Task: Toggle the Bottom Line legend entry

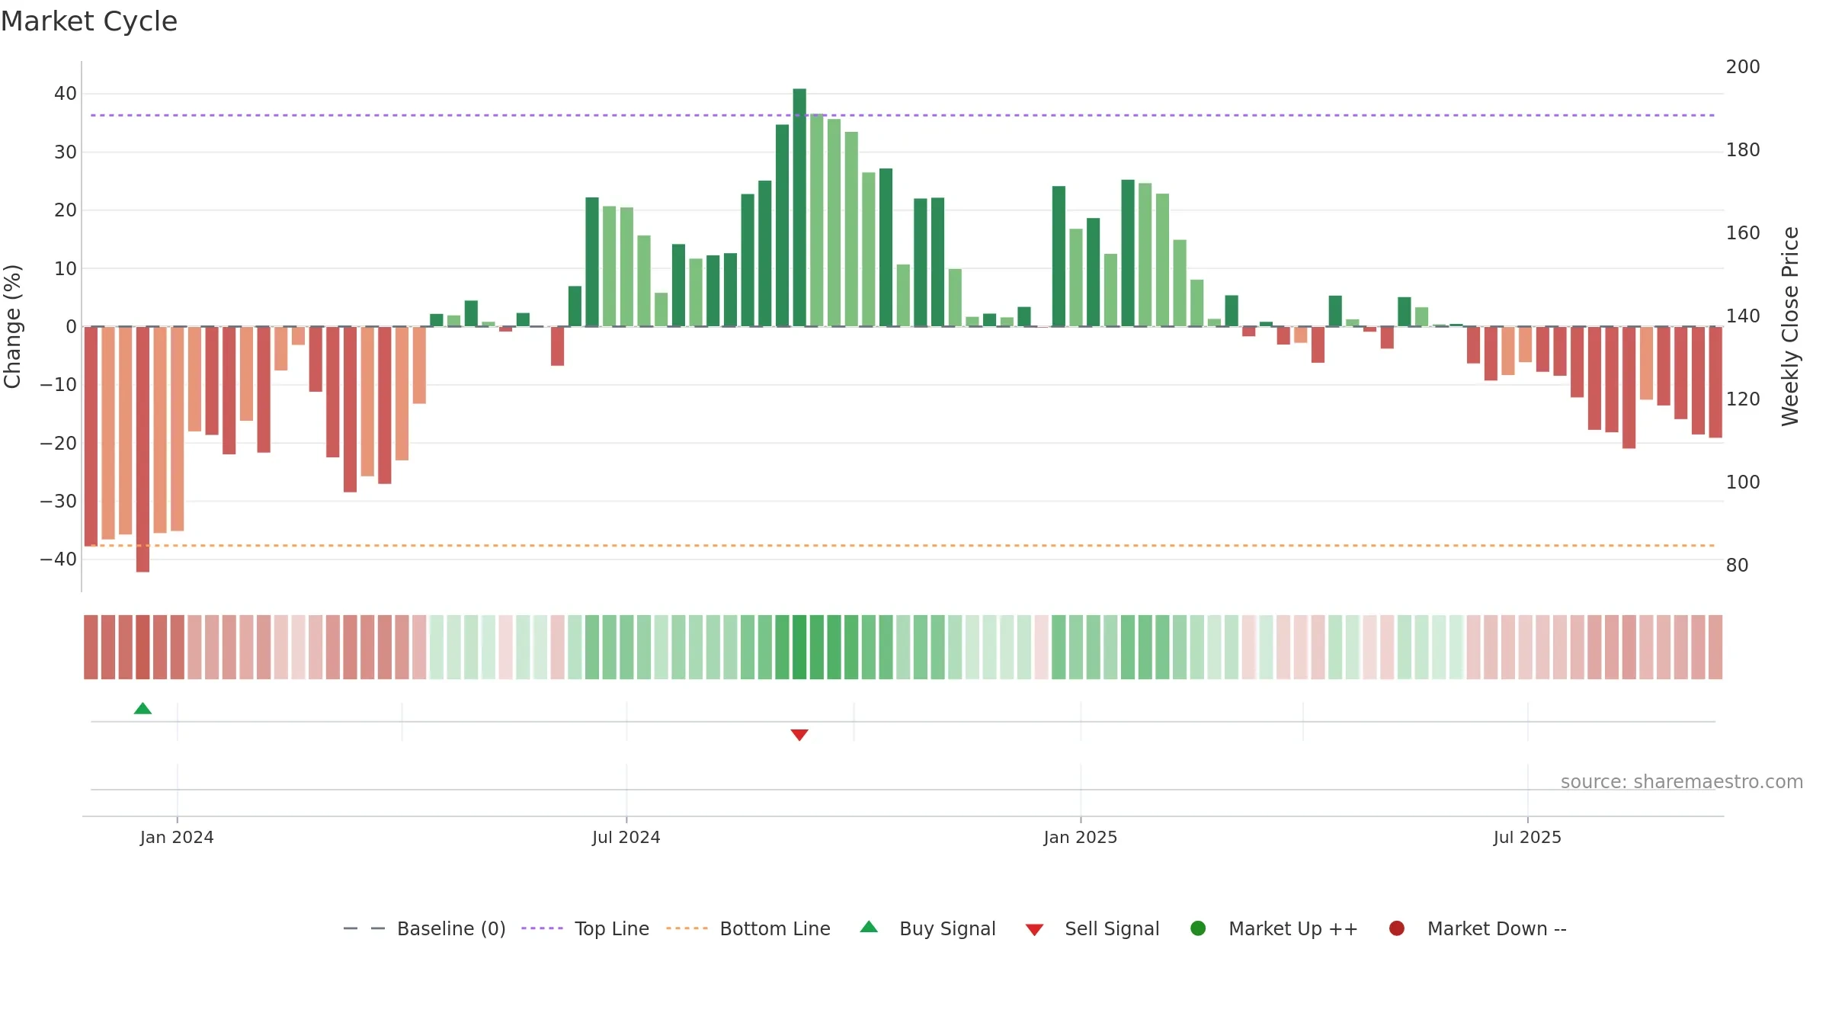Action: [748, 928]
